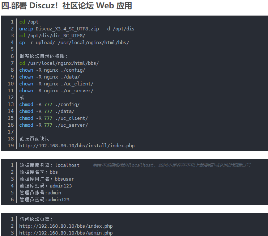The width and height of the screenshot is (268, 236).
Task: Click the '数据库用户名: bbsuser' line
Action: [x=47, y=179]
